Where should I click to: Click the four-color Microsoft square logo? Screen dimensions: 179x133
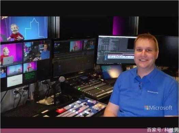click(146, 108)
